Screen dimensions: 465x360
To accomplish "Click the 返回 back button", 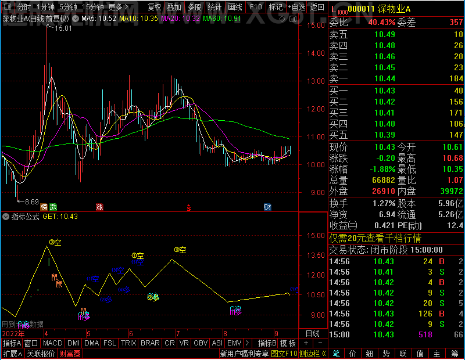I will click(x=317, y=7).
